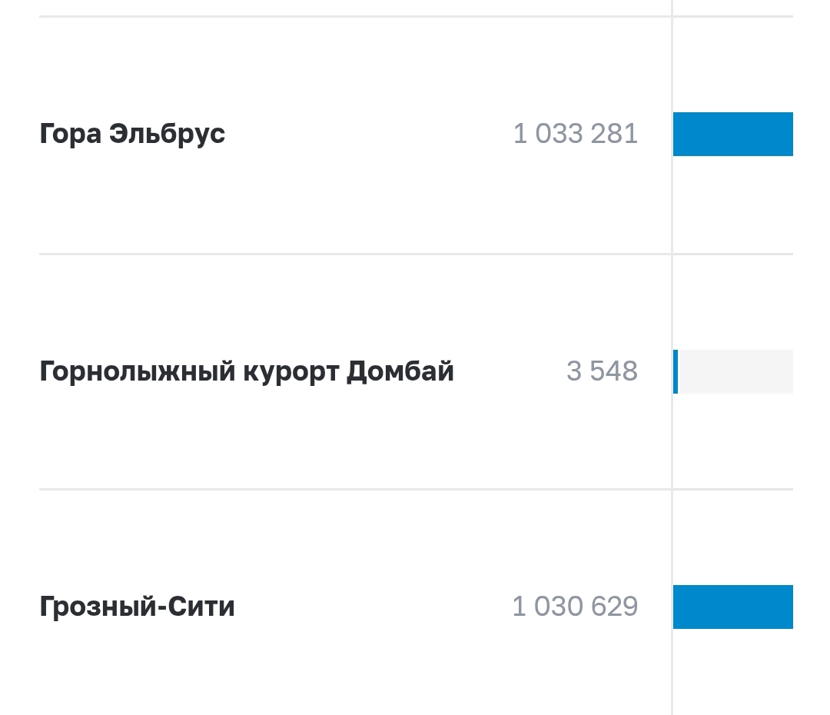830x715 pixels.
Task: Click the word "Горнолыжный" in the middle row
Action: pos(137,372)
